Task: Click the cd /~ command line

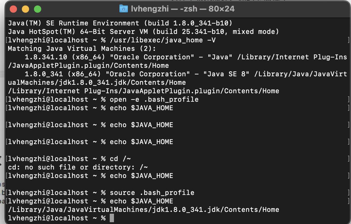Action: pyautogui.click(x=69, y=159)
